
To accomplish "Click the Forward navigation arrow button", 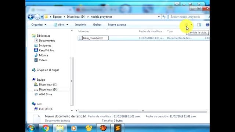I will pyautogui.click(x=37, y=17).
